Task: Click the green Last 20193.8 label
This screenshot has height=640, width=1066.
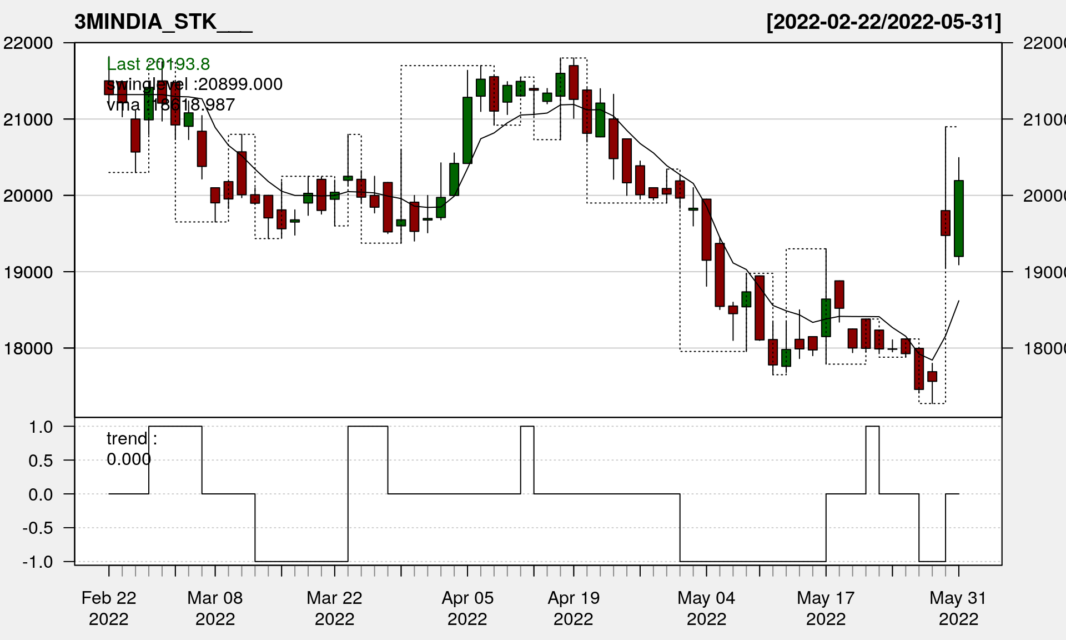Action: (158, 64)
